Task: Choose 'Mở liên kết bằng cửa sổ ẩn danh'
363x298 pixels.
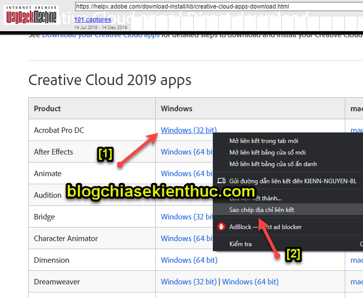Action: point(288,164)
